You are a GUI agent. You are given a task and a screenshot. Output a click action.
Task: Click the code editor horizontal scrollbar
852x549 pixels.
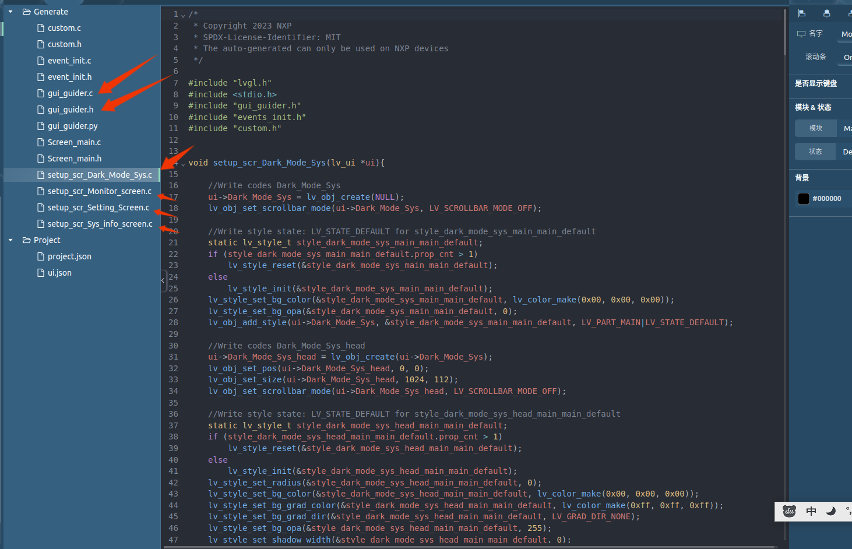469,547
